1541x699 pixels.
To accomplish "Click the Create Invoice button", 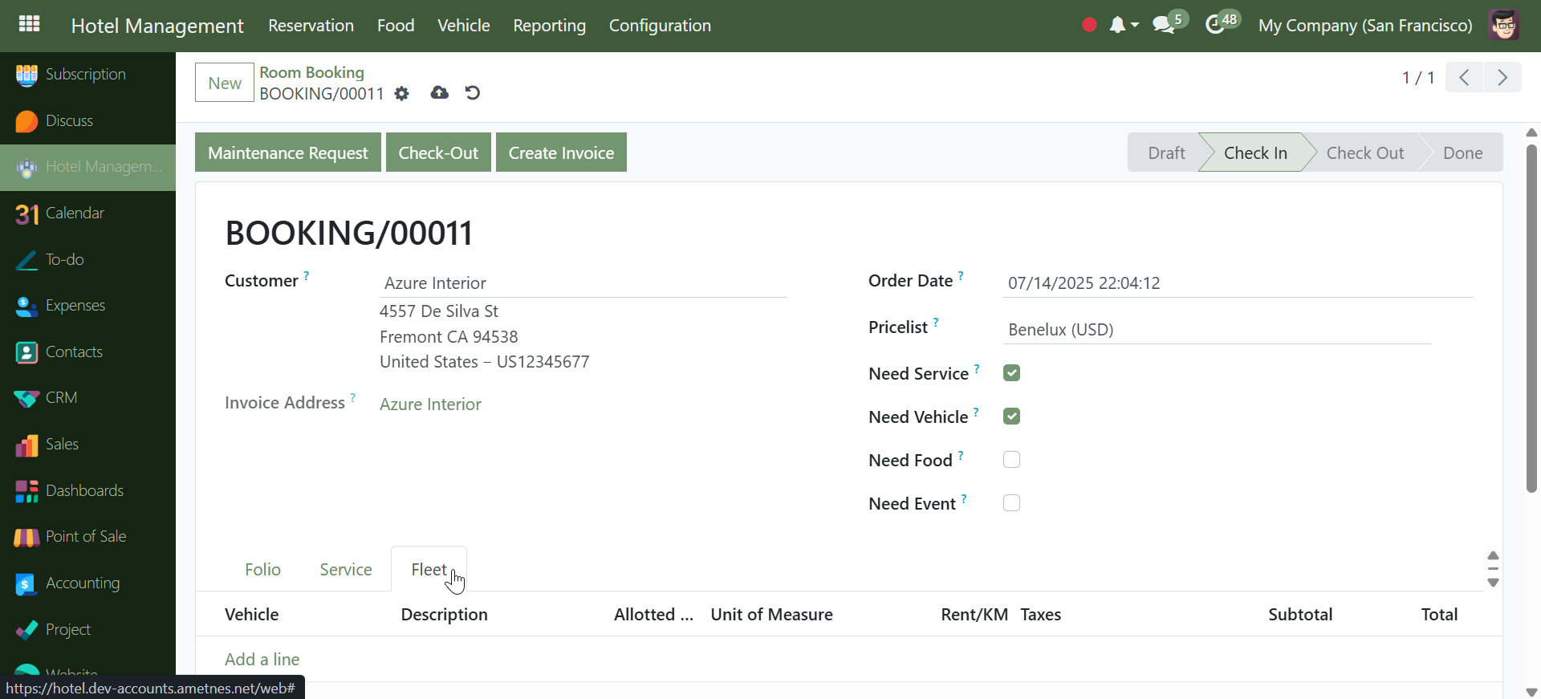I will (560, 152).
